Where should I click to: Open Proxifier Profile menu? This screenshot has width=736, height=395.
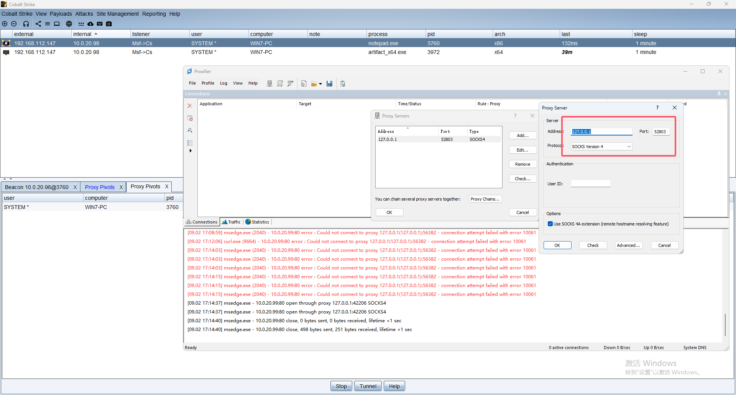[x=208, y=83]
